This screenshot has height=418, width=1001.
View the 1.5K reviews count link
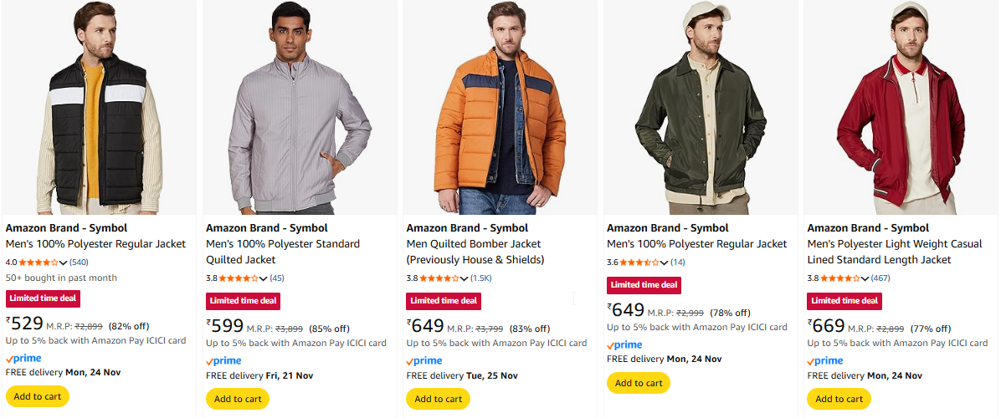click(x=480, y=278)
